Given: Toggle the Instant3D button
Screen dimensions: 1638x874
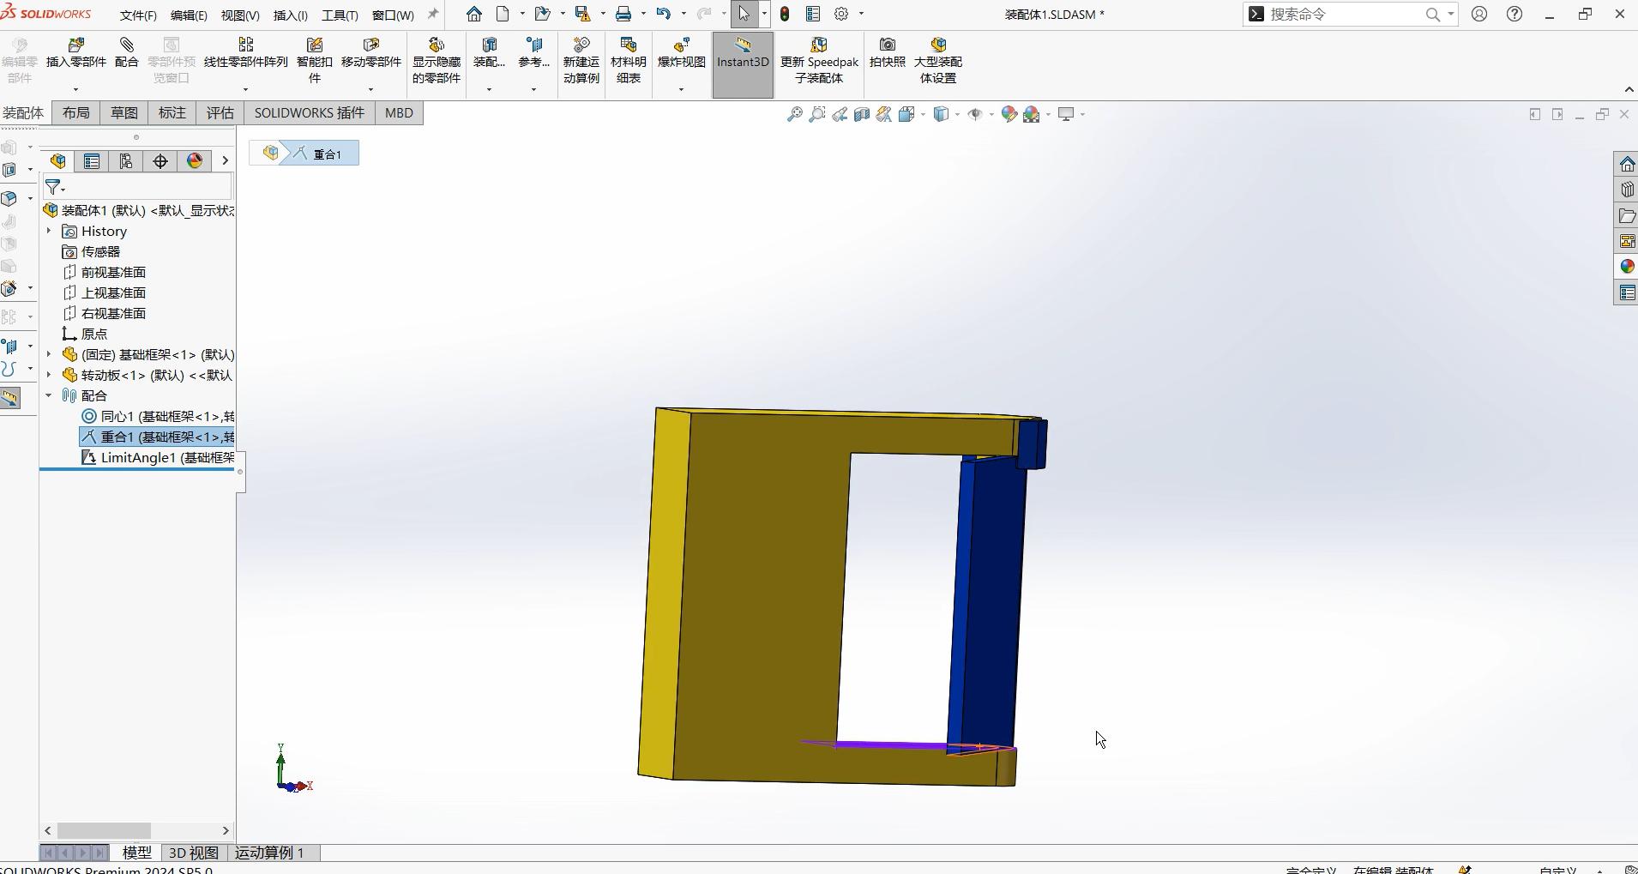Looking at the screenshot, I should click(x=743, y=53).
